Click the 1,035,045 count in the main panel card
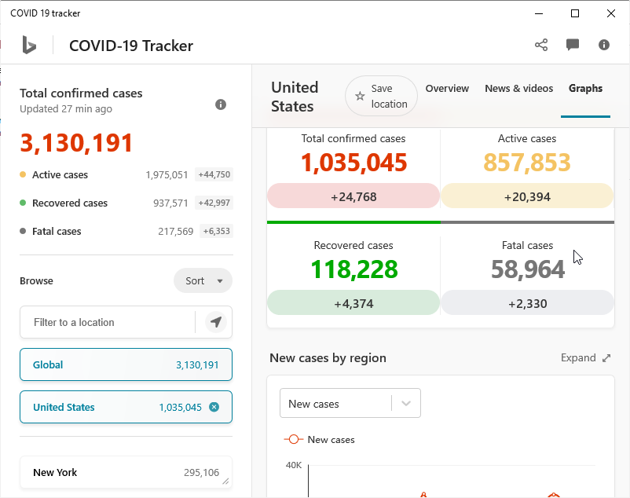The height and width of the screenshot is (498, 630). coord(354,163)
